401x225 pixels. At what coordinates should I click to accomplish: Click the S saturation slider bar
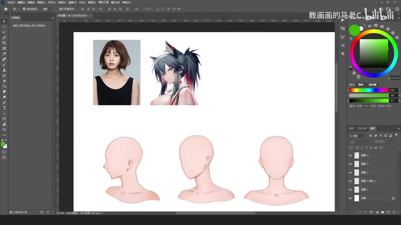point(369,95)
